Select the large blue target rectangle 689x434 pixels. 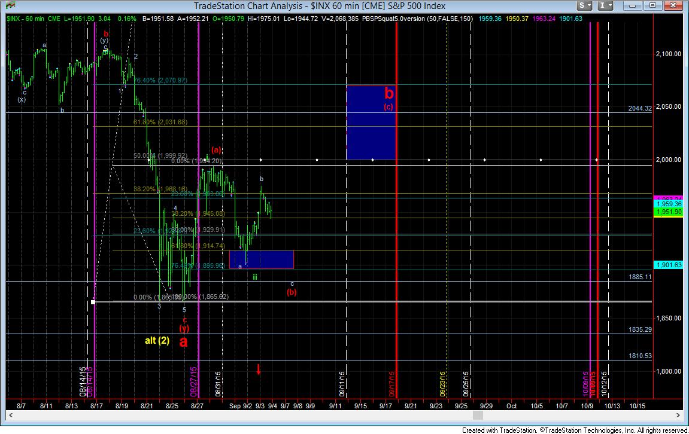pyautogui.click(x=371, y=123)
